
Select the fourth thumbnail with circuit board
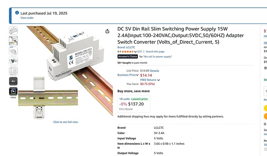[x=13, y=61]
